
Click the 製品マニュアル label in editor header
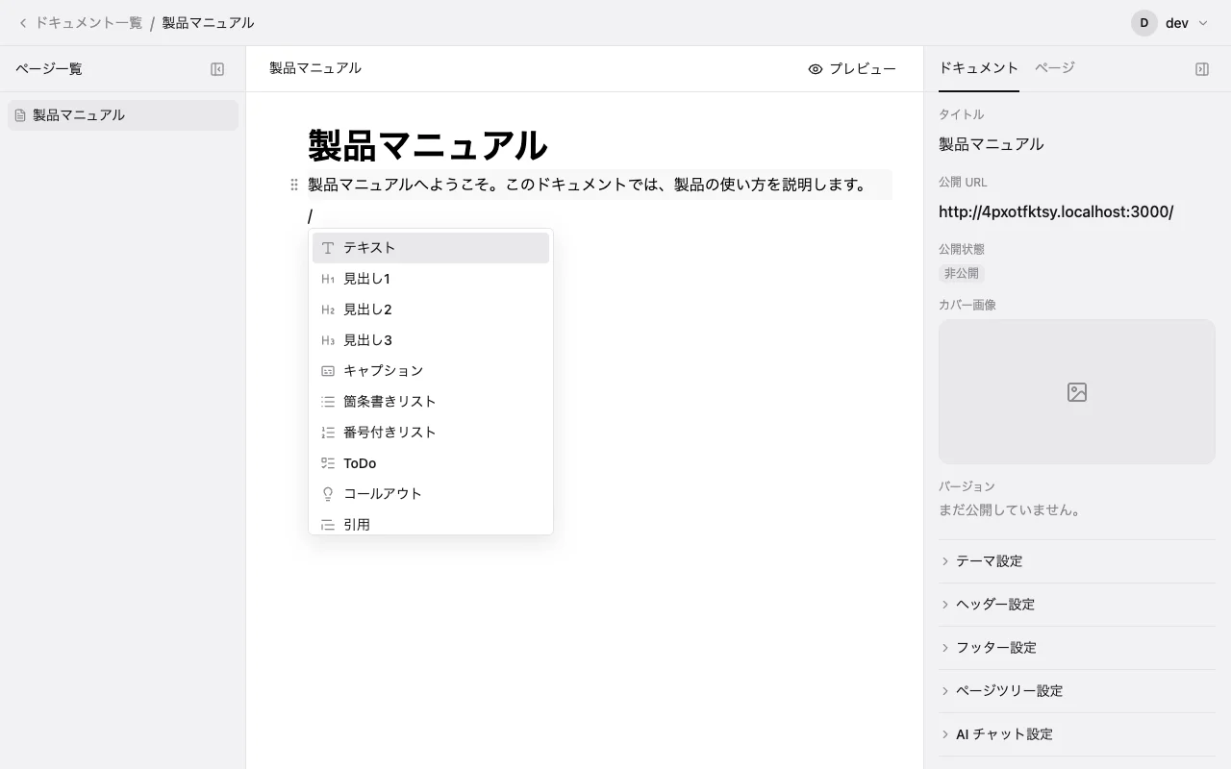(x=315, y=69)
